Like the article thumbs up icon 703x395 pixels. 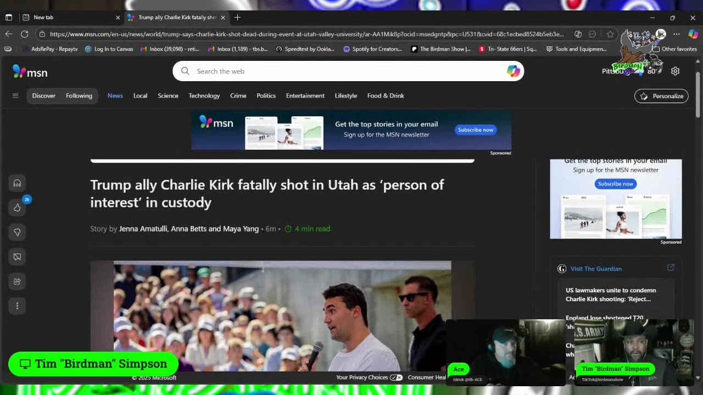(x=17, y=207)
